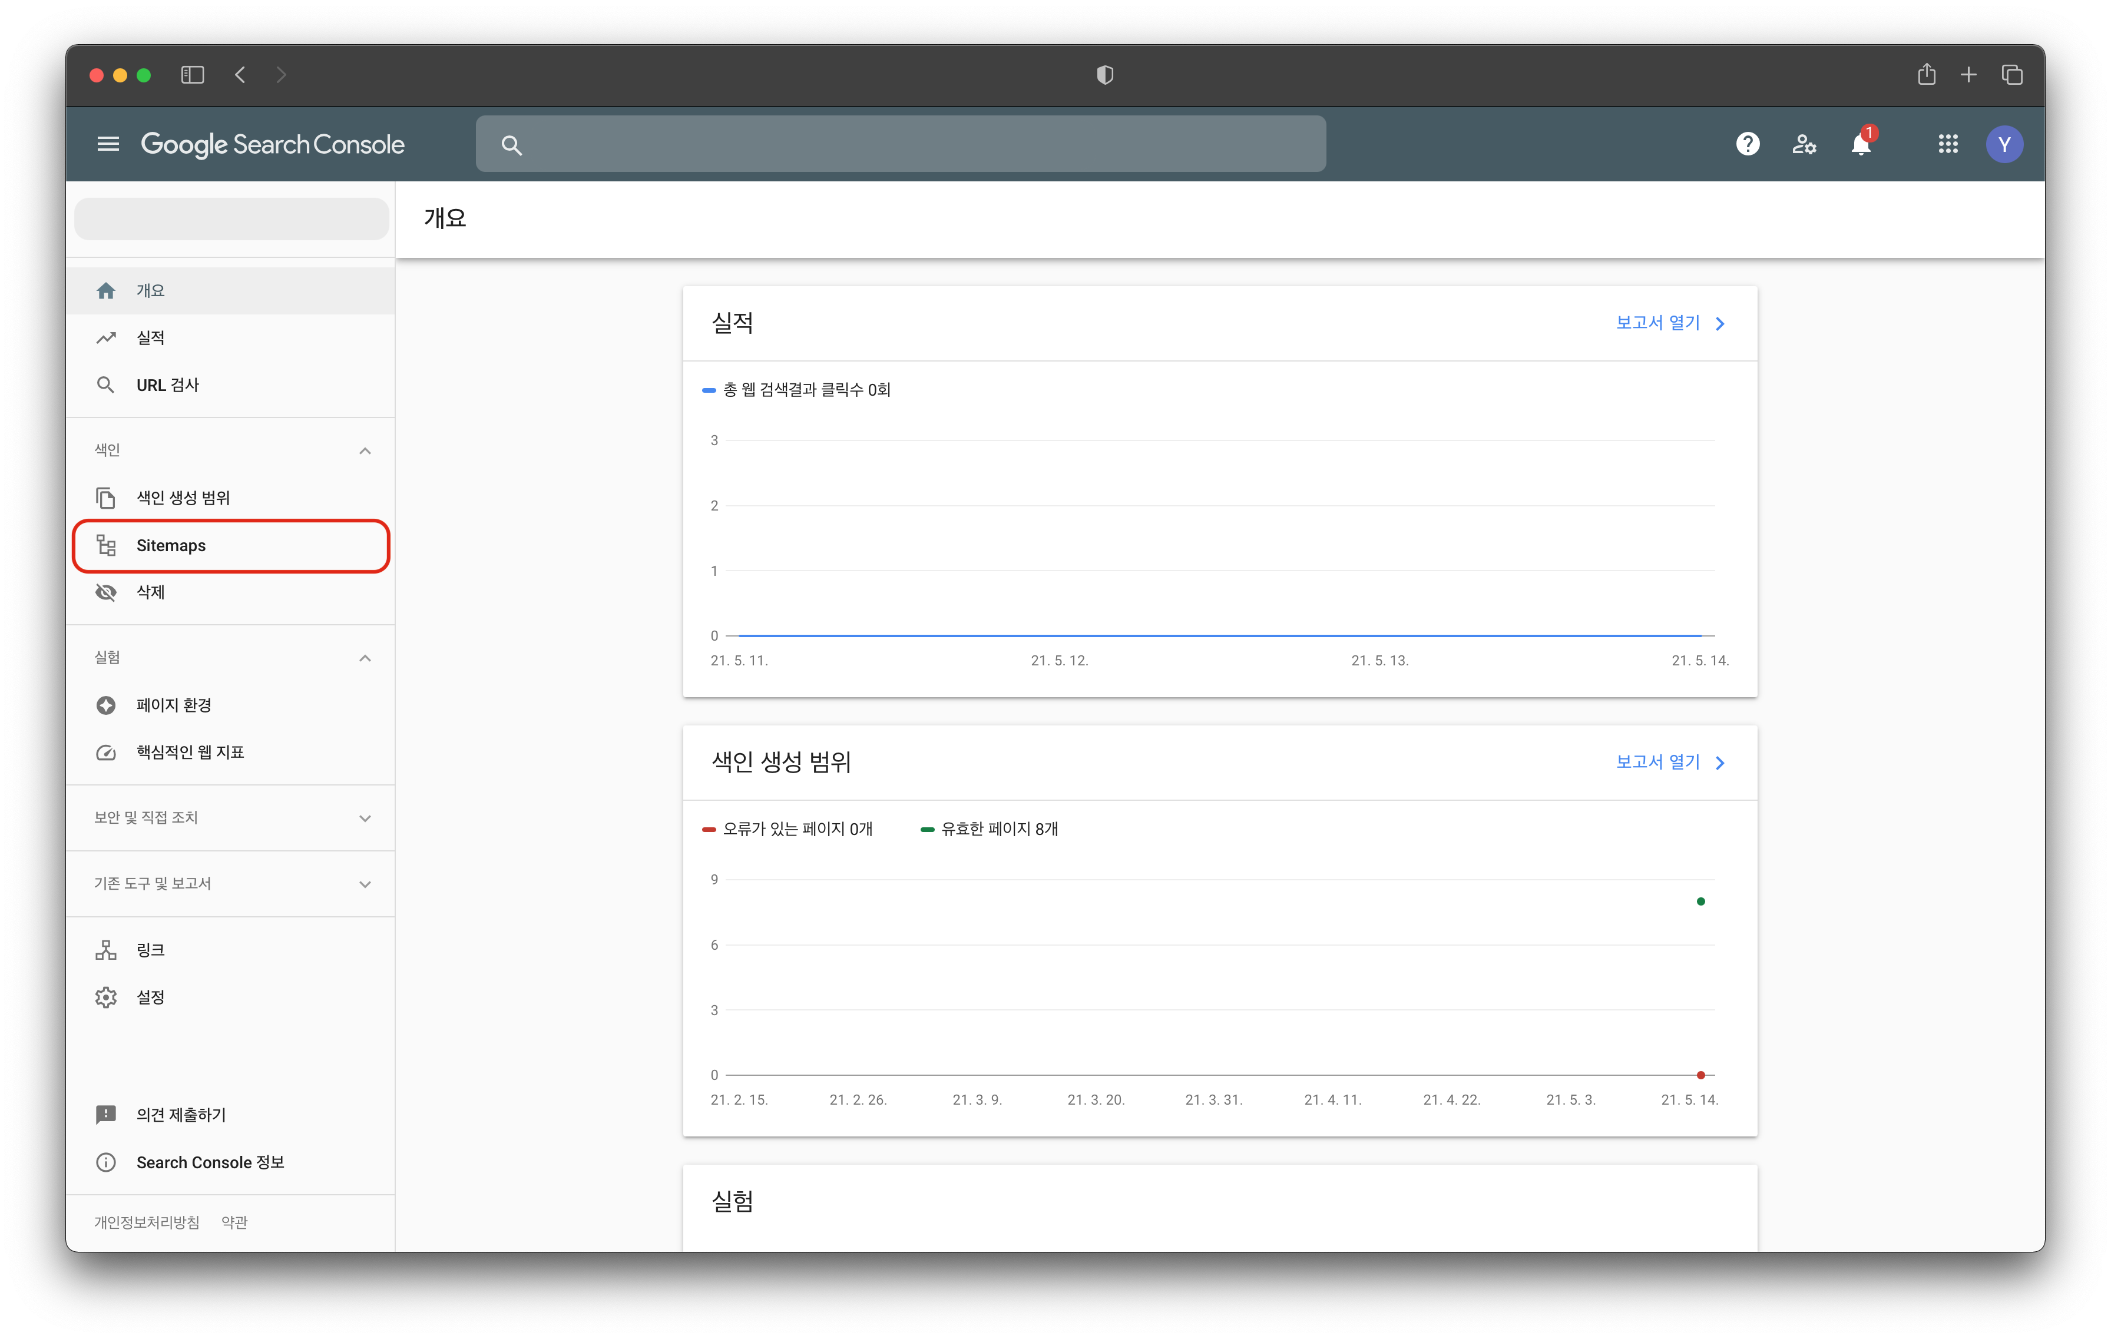Open 보고서 열기 in the 색인 생성 범위 card
The width and height of the screenshot is (2111, 1339).
1670,763
